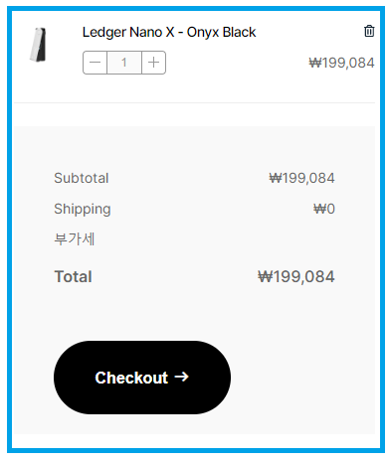Click the bold Total label
389x462 pixels.
(73, 277)
